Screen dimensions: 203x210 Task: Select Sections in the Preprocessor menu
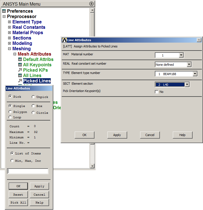22,38
